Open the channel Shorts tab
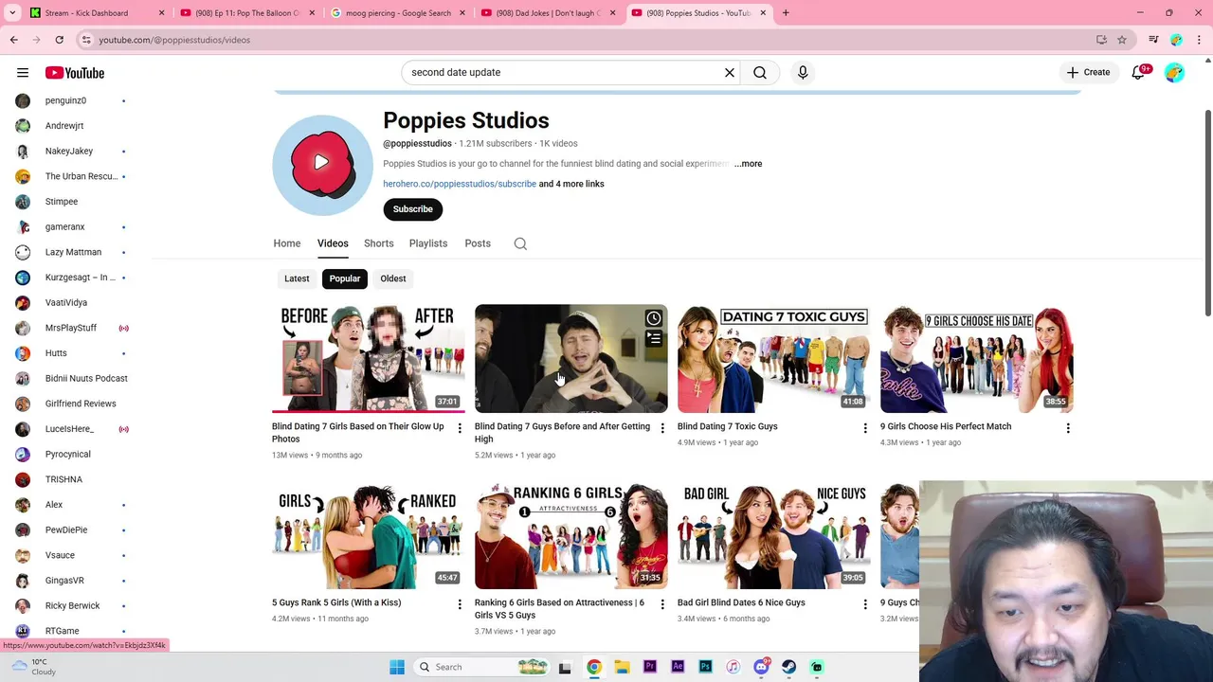 379,243
